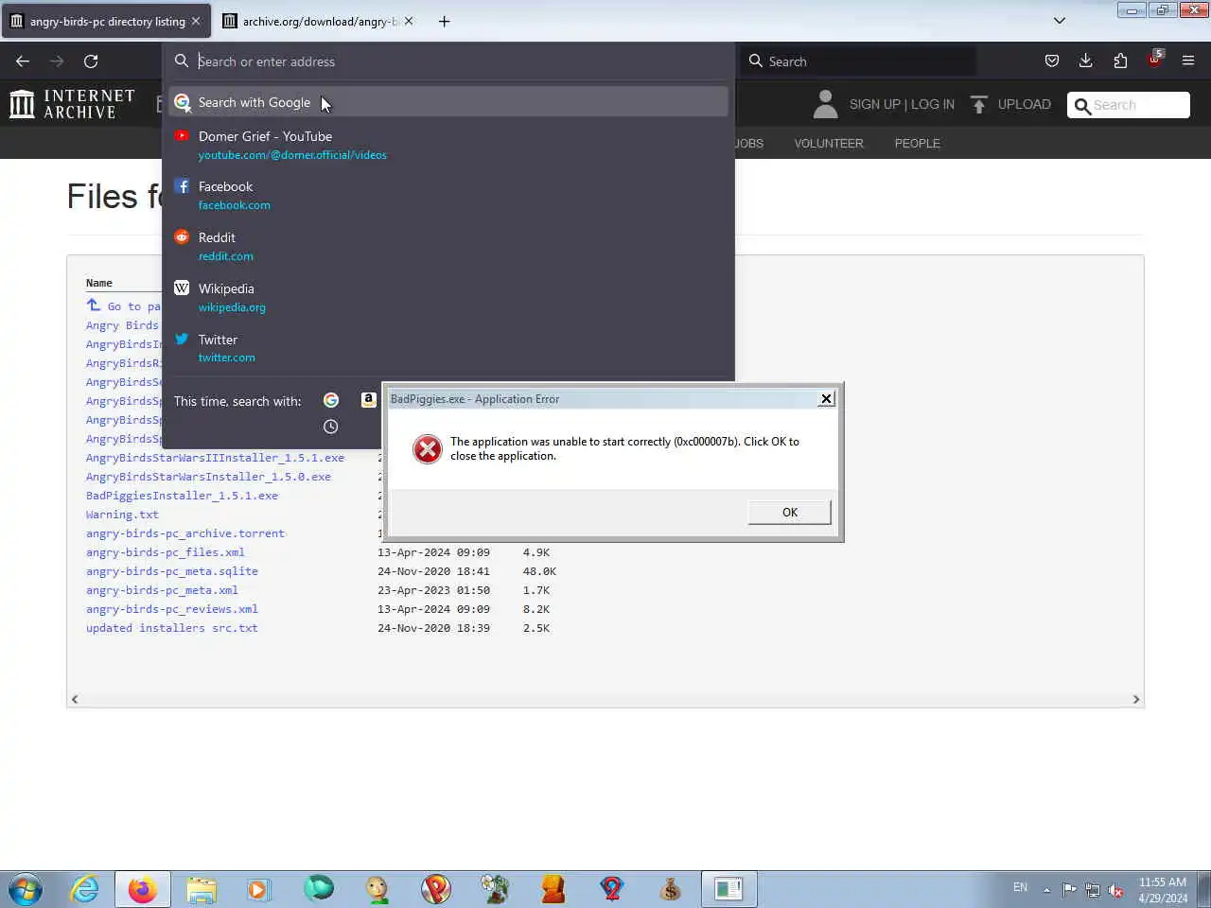The height and width of the screenshot is (908, 1211).
Task: Open the SIGN UP | LOG IN link
Action: (x=902, y=104)
